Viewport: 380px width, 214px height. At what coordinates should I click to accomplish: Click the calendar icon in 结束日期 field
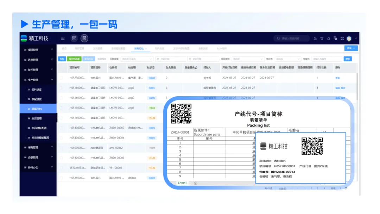click(x=190, y=59)
